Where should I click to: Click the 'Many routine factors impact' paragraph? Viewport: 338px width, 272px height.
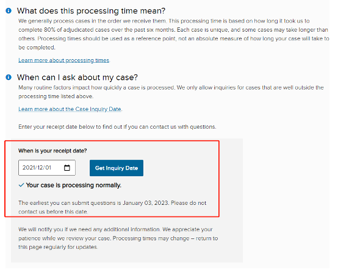click(x=171, y=92)
